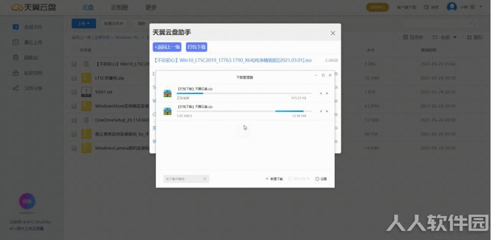491x240 pixels.
Task: Open the 更多 menu
Action: tap(151, 7)
